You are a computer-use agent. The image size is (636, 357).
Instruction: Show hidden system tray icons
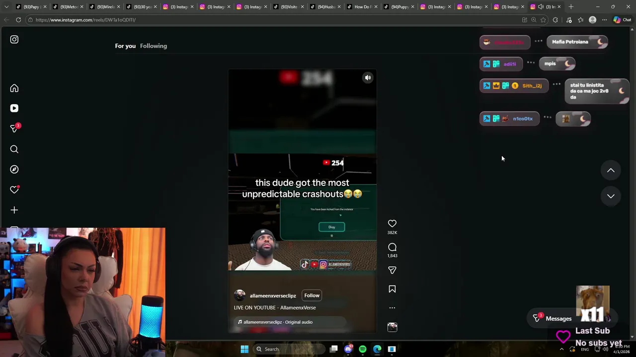[x=562, y=349]
